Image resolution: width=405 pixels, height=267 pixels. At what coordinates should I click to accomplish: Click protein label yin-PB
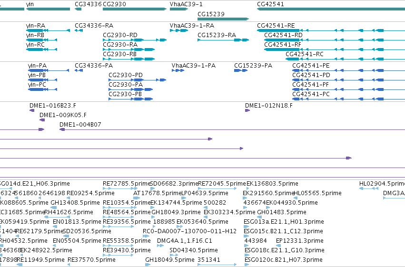click(37, 75)
